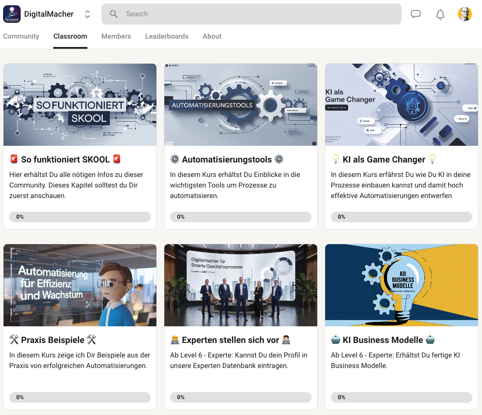This screenshot has width=482, height=415.
Task: Go to the Leaderboards tab
Action: click(167, 36)
